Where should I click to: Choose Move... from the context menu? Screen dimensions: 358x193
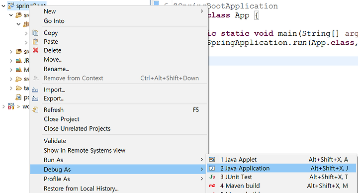119,60
